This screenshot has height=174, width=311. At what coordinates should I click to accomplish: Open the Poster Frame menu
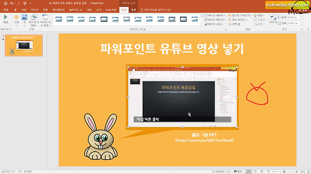[x=34, y=20]
